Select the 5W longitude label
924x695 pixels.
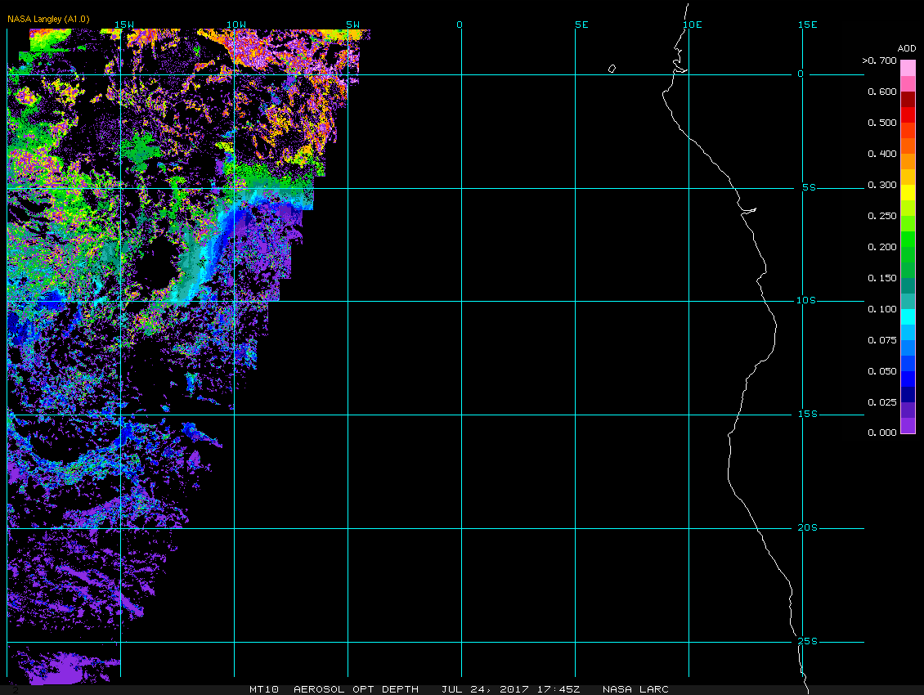353,25
